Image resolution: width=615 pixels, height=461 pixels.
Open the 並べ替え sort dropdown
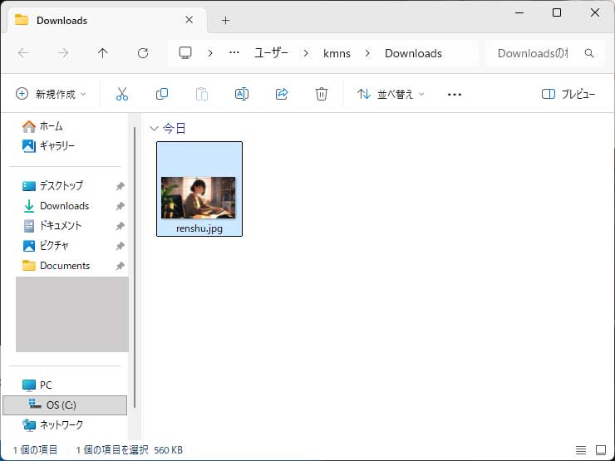391,95
